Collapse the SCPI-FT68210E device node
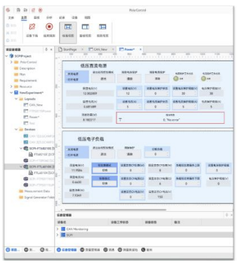237x266 pixels. click(21, 149)
